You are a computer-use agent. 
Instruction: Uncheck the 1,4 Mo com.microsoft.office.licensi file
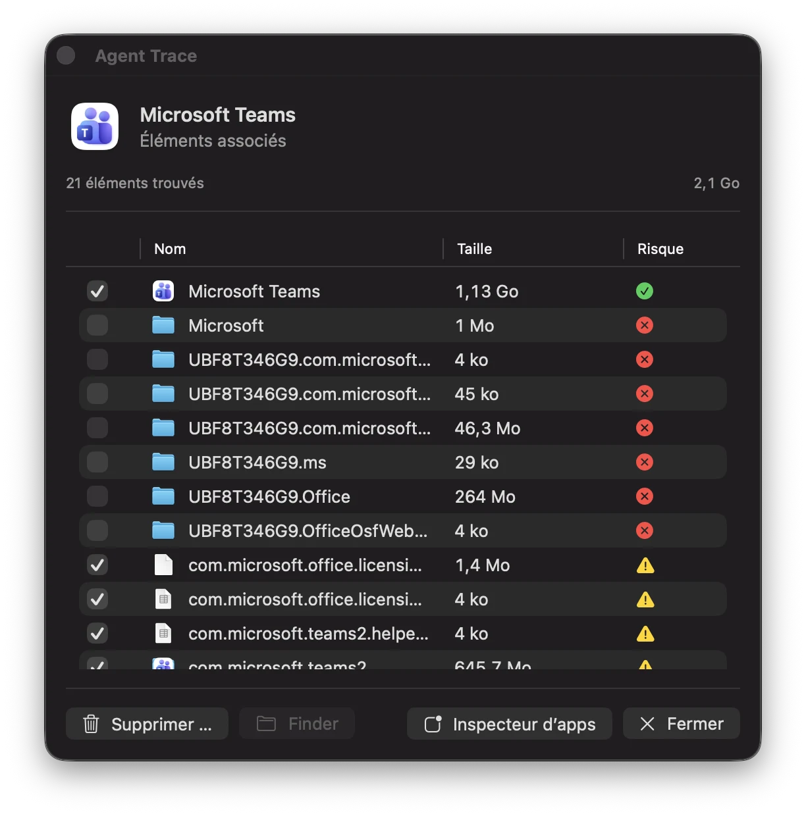[97, 565]
